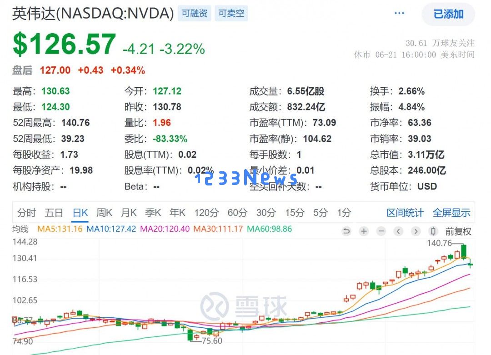Open the 全屏显示 fullscreen link
The width and height of the screenshot is (491, 355).
(451, 213)
